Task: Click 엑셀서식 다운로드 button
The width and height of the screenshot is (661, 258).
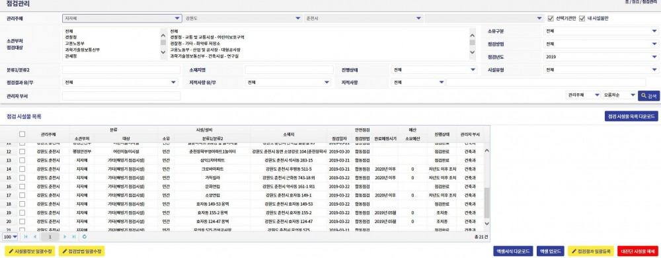Action: pyautogui.click(x=513, y=251)
